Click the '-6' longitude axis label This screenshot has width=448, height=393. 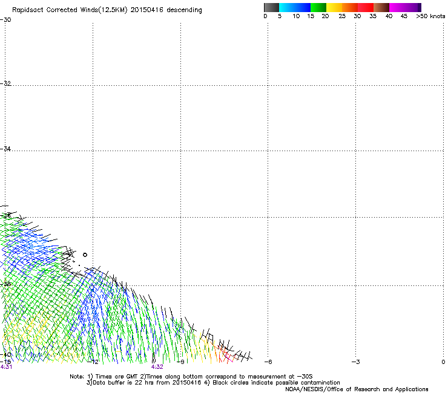(268, 362)
